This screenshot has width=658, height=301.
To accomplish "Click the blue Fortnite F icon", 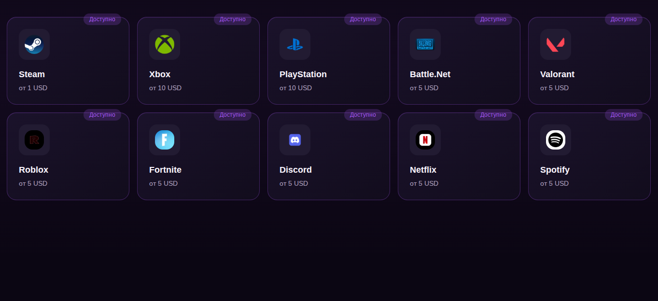I will pos(165,140).
